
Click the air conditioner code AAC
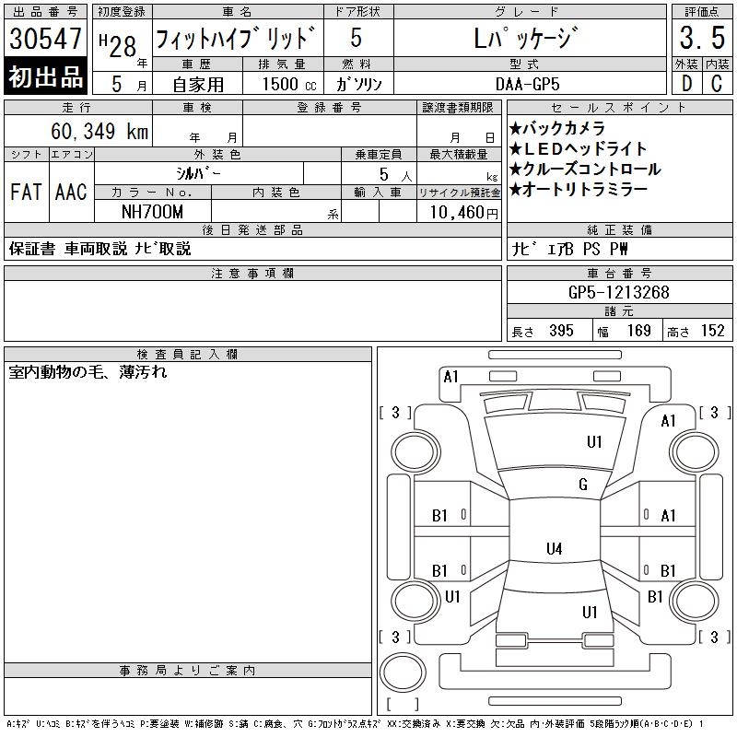point(71,193)
